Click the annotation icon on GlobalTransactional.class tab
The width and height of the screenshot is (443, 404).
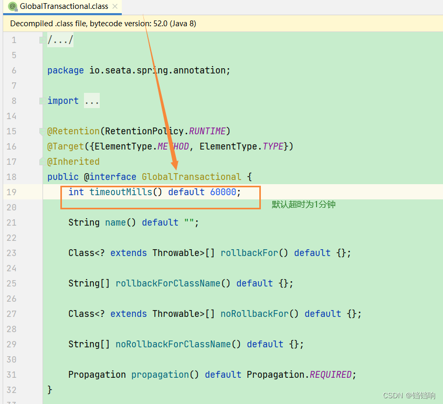(13, 6)
